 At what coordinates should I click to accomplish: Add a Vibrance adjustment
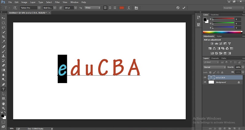coord(230,44)
